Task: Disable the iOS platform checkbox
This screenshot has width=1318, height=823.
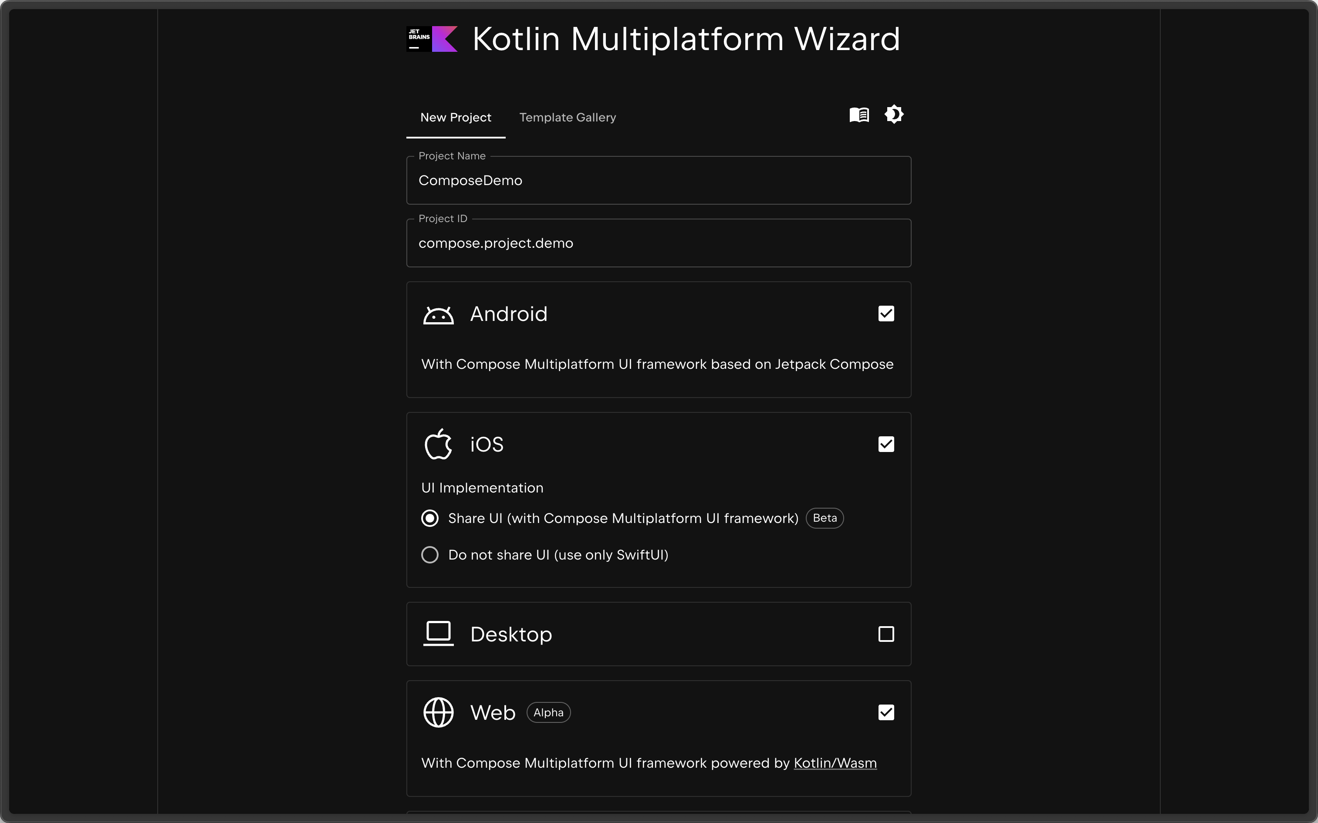Action: pos(885,444)
